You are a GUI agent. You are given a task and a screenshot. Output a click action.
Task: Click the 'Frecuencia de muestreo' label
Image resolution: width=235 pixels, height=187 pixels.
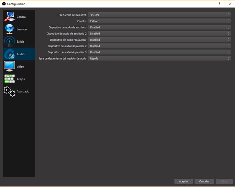[73, 15]
